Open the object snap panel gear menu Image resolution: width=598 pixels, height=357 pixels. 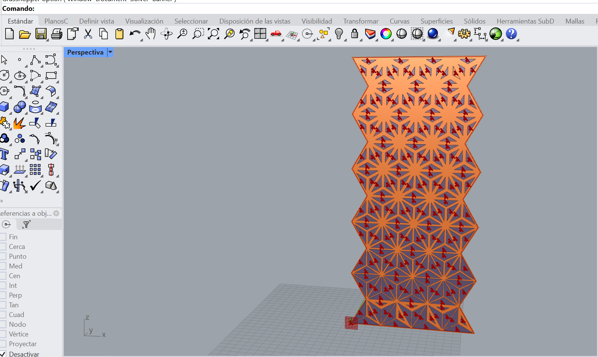click(x=56, y=213)
